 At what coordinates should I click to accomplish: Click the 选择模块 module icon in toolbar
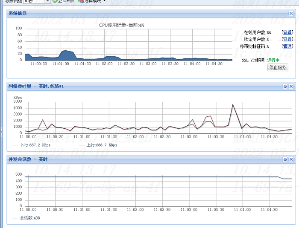81,1
